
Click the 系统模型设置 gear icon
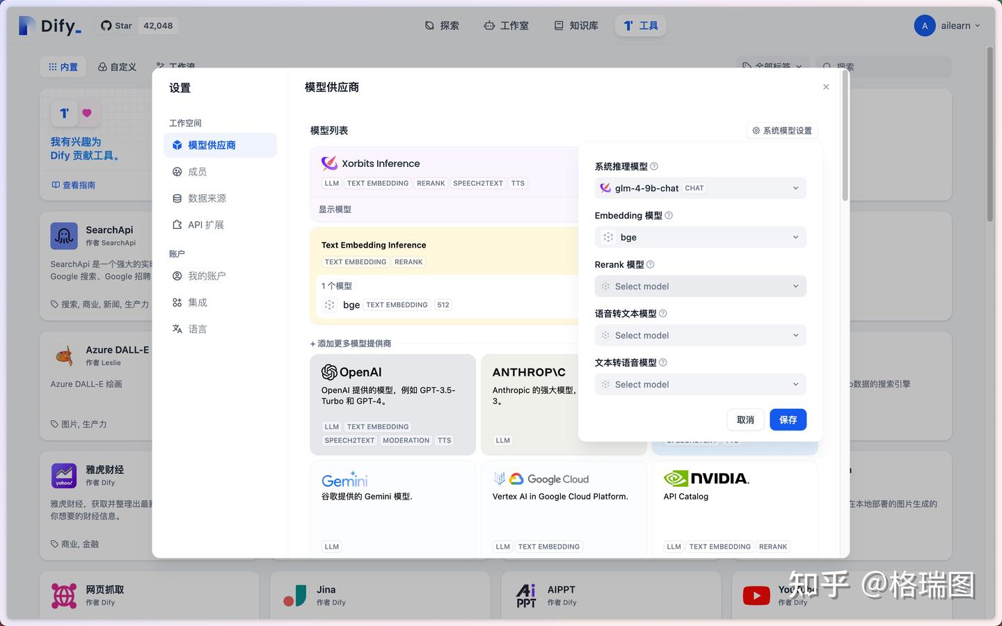click(756, 130)
